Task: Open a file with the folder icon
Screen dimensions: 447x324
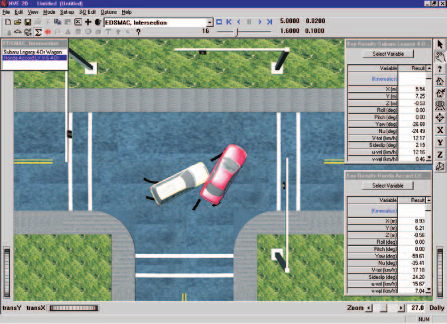Action: click(x=18, y=23)
